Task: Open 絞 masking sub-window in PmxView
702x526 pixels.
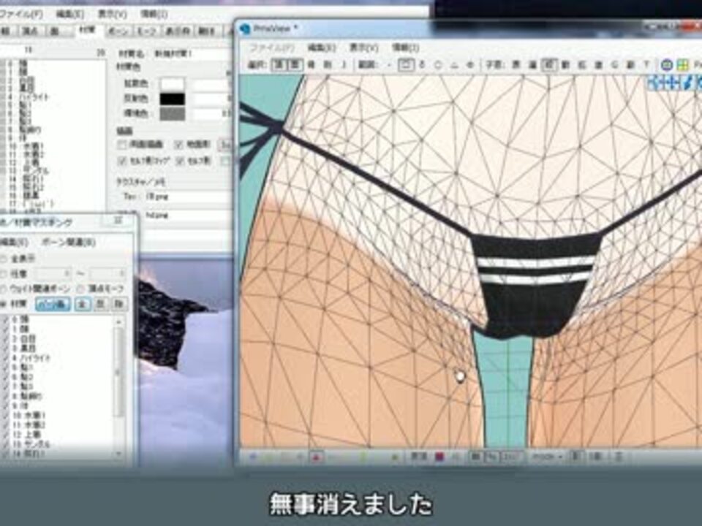Action: point(549,65)
